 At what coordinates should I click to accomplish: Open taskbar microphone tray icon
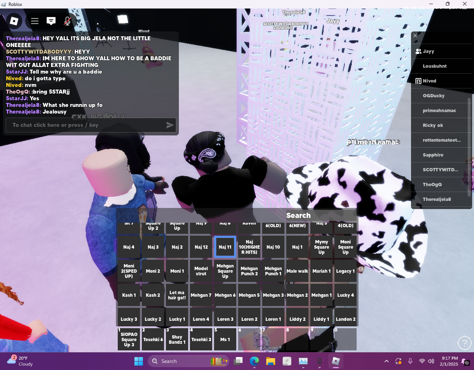[410, 361]
